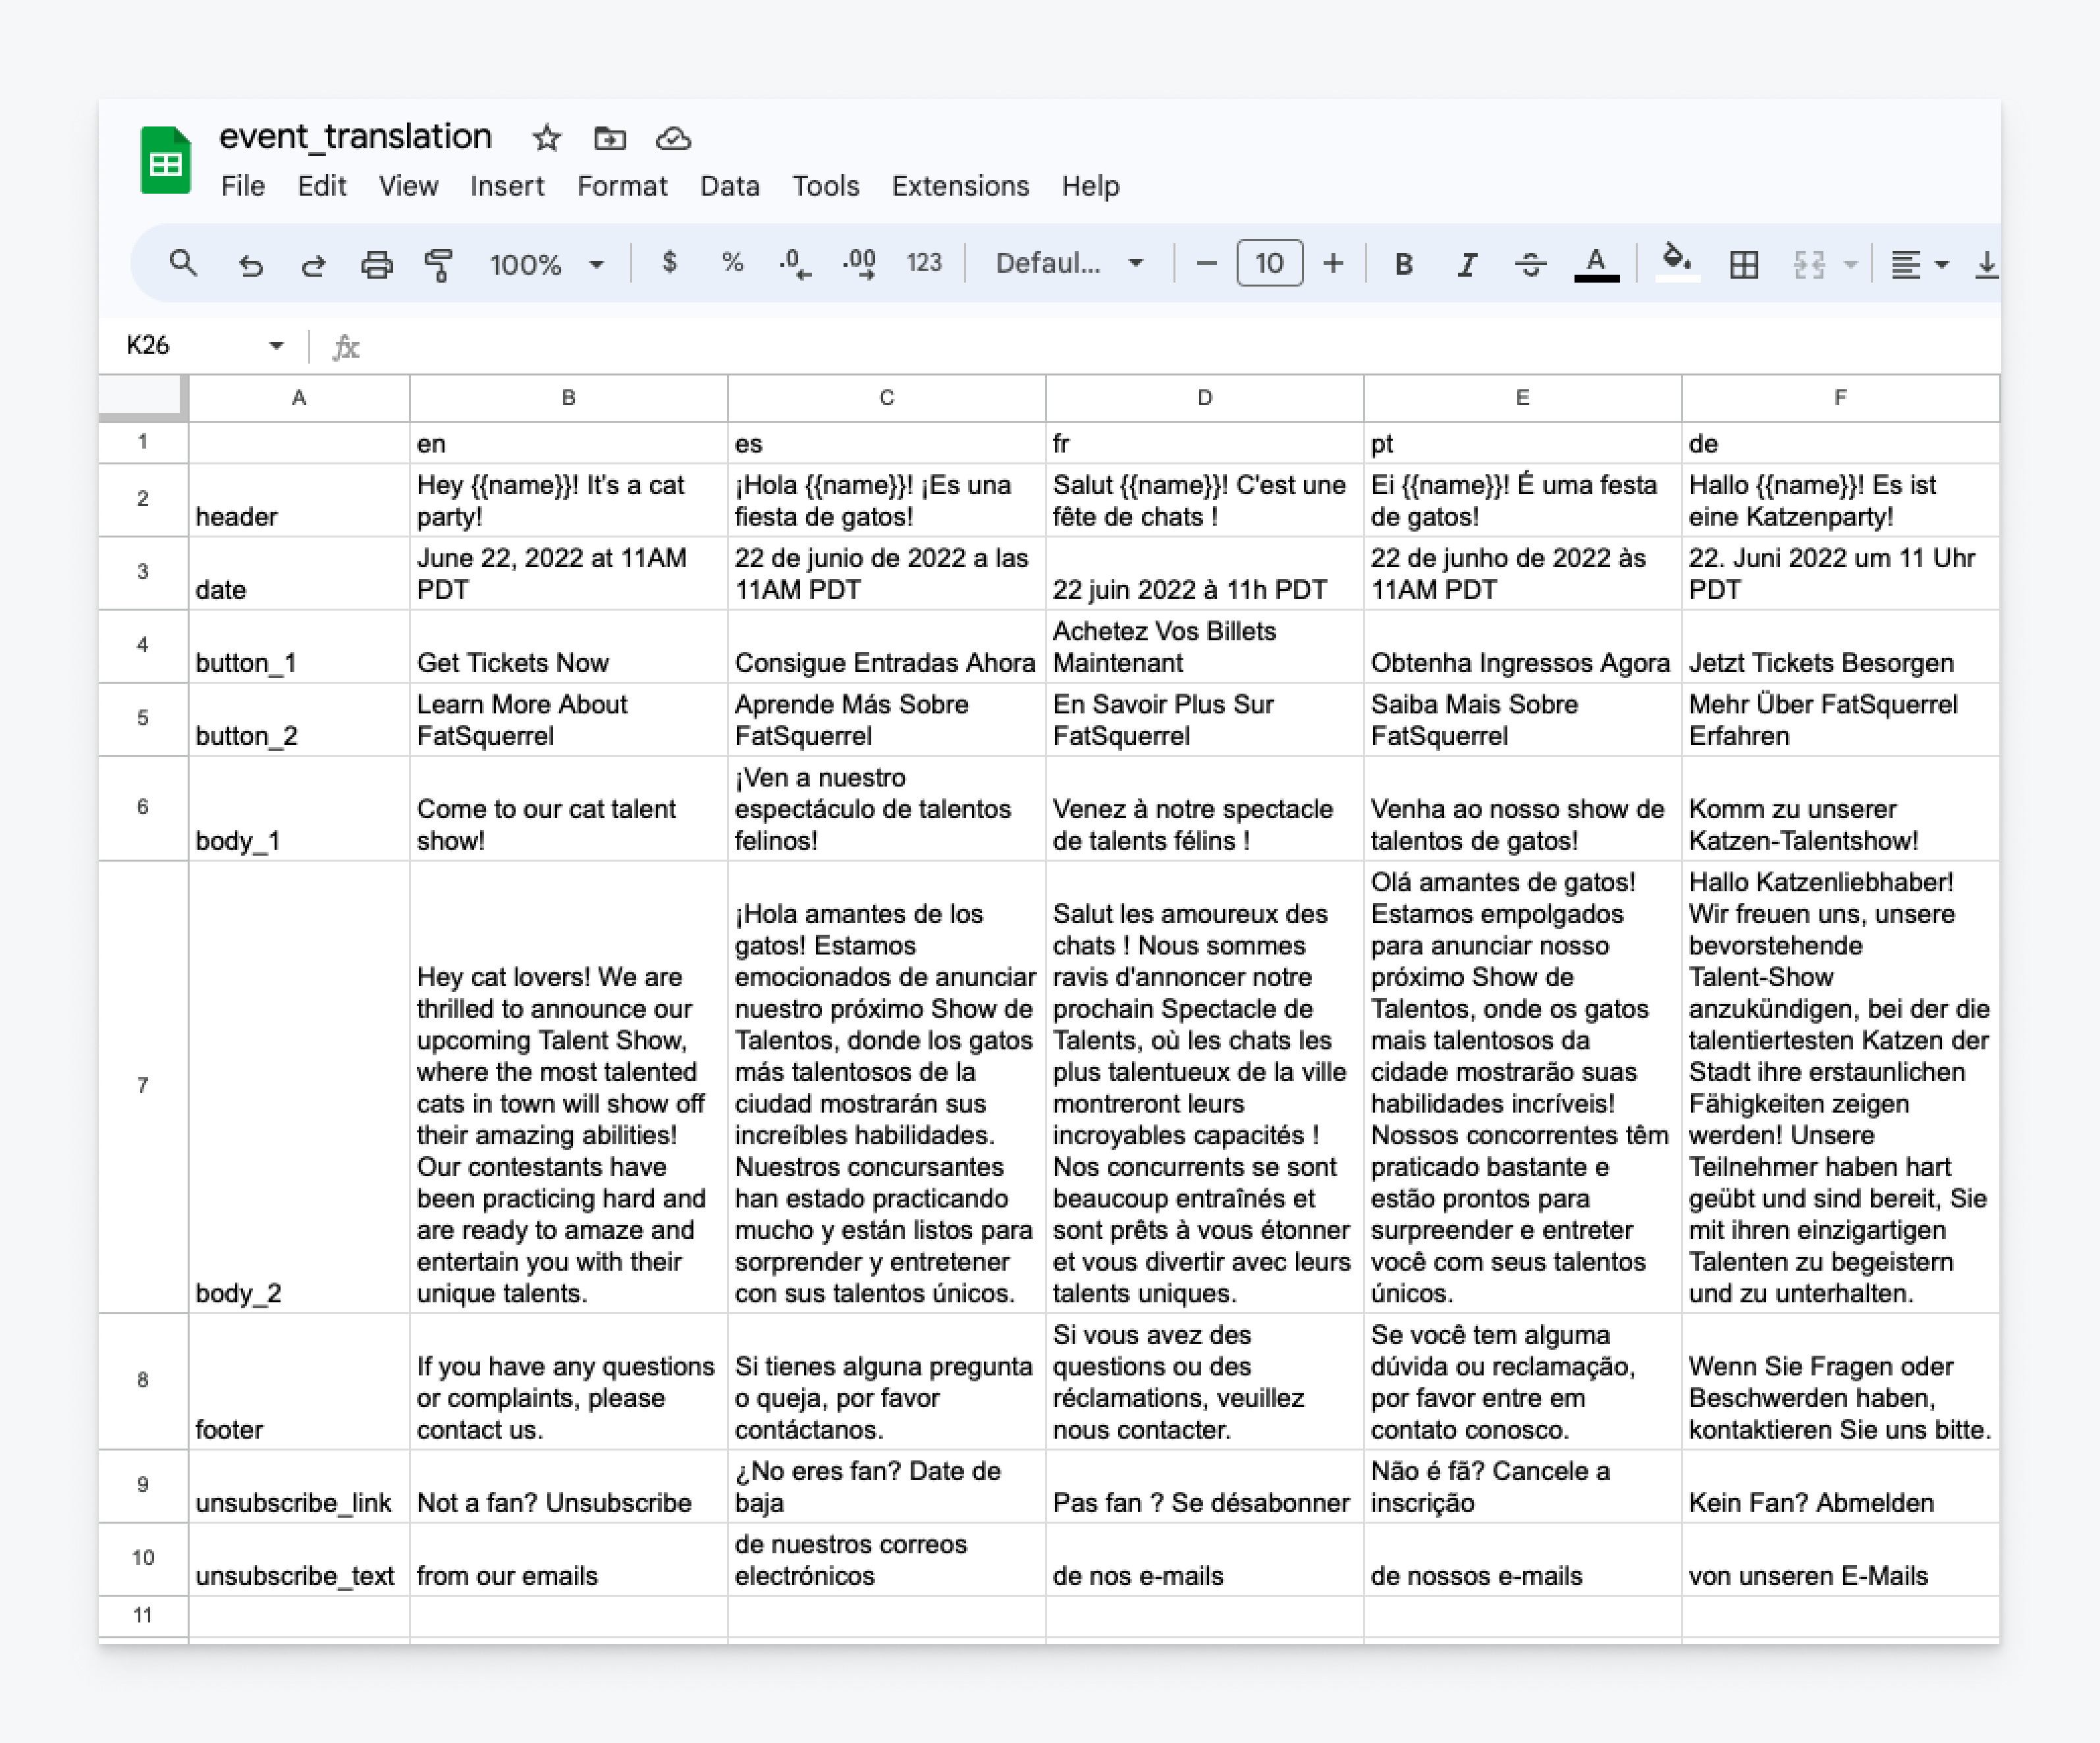Open the Format menu
The height and width of the screenshot is (1743, 2100).
tap(621, 186)
